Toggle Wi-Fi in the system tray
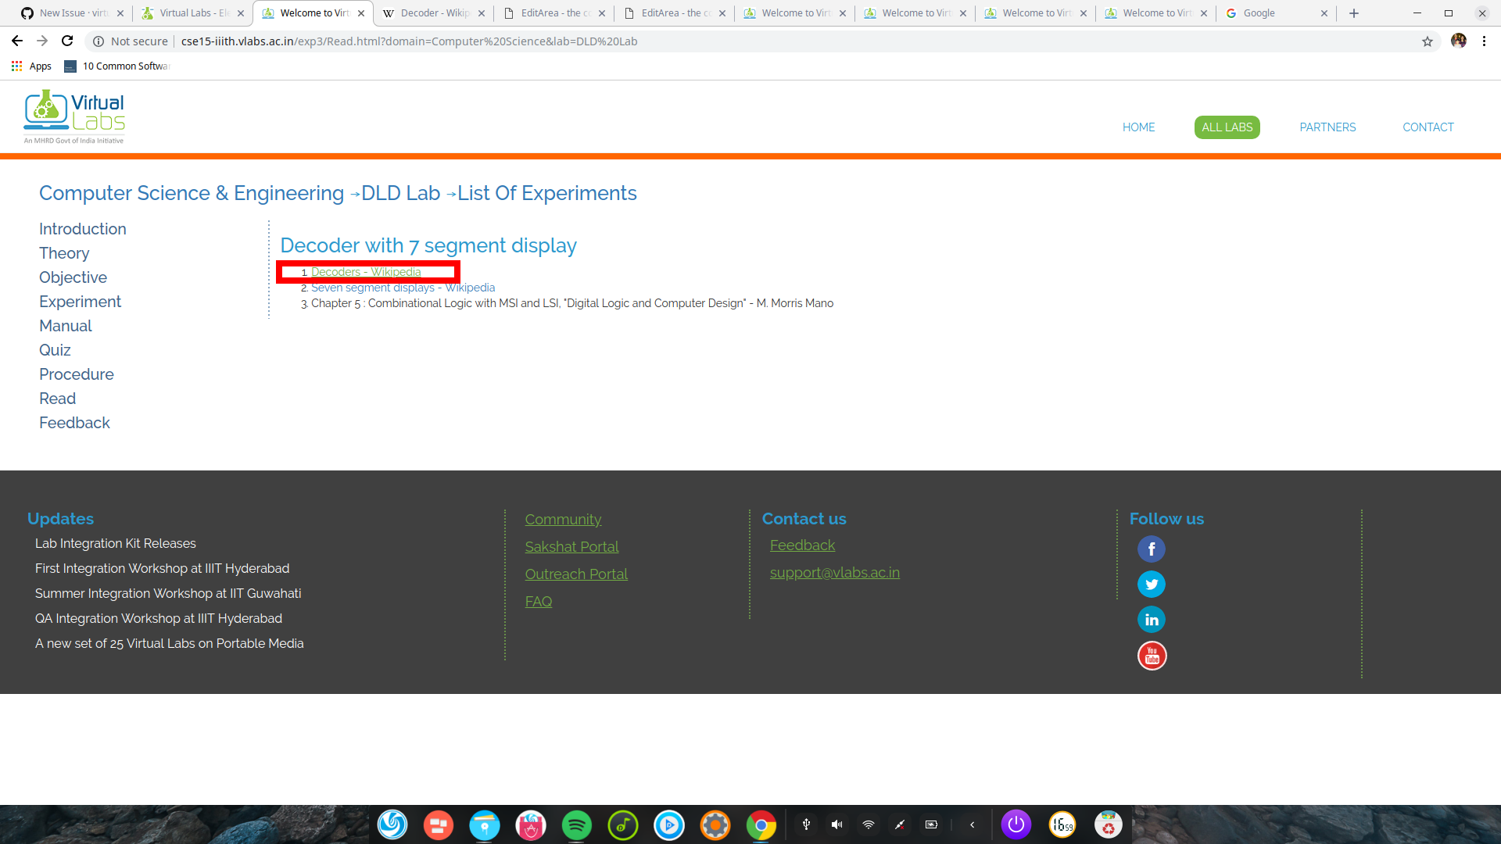 868,824
